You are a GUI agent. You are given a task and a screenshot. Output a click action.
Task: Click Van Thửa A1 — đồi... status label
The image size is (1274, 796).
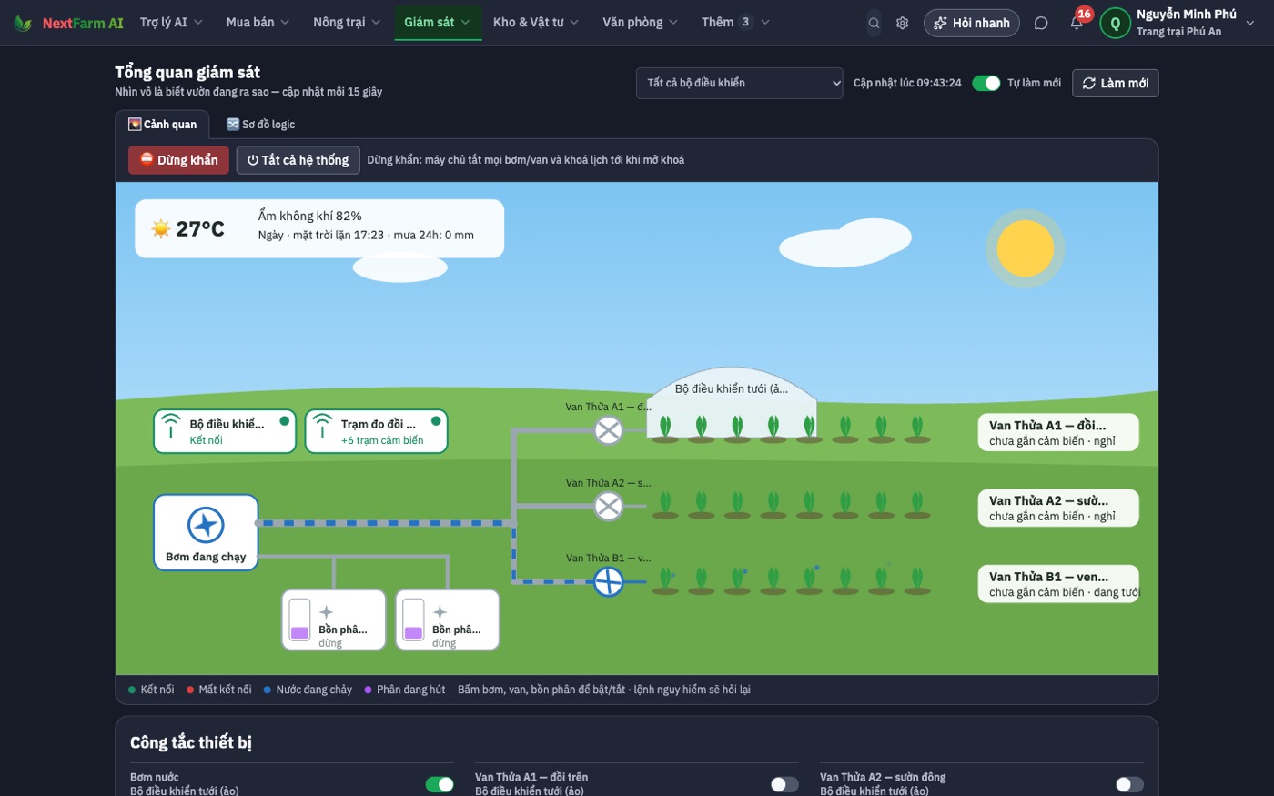tap(1058, 432)
